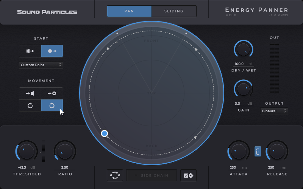Click the Gain value field showing 0.0
The height and width of the screenshot is (189, 303).
pos(237,103)
